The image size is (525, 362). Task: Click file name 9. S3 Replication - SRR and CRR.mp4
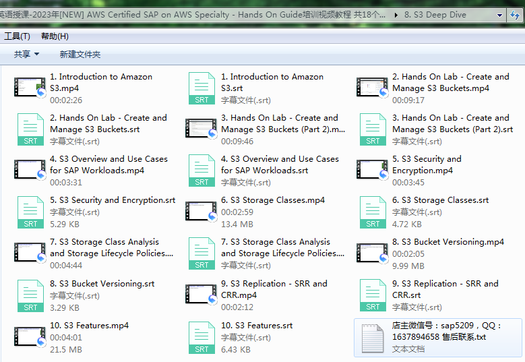274,289
